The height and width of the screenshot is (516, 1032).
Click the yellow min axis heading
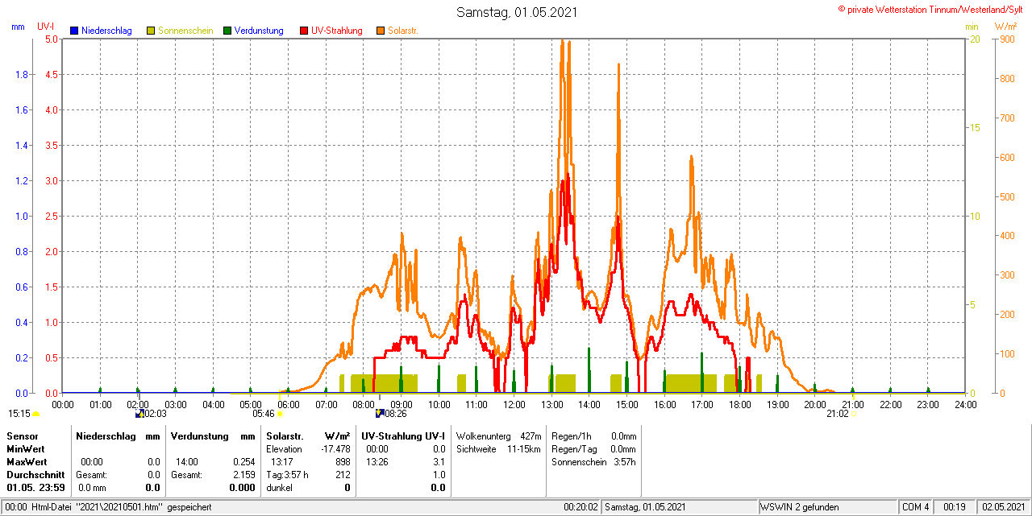[972, 27]
